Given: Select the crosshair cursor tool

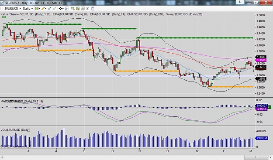Looking at the screenshot, I should point(60,9).
